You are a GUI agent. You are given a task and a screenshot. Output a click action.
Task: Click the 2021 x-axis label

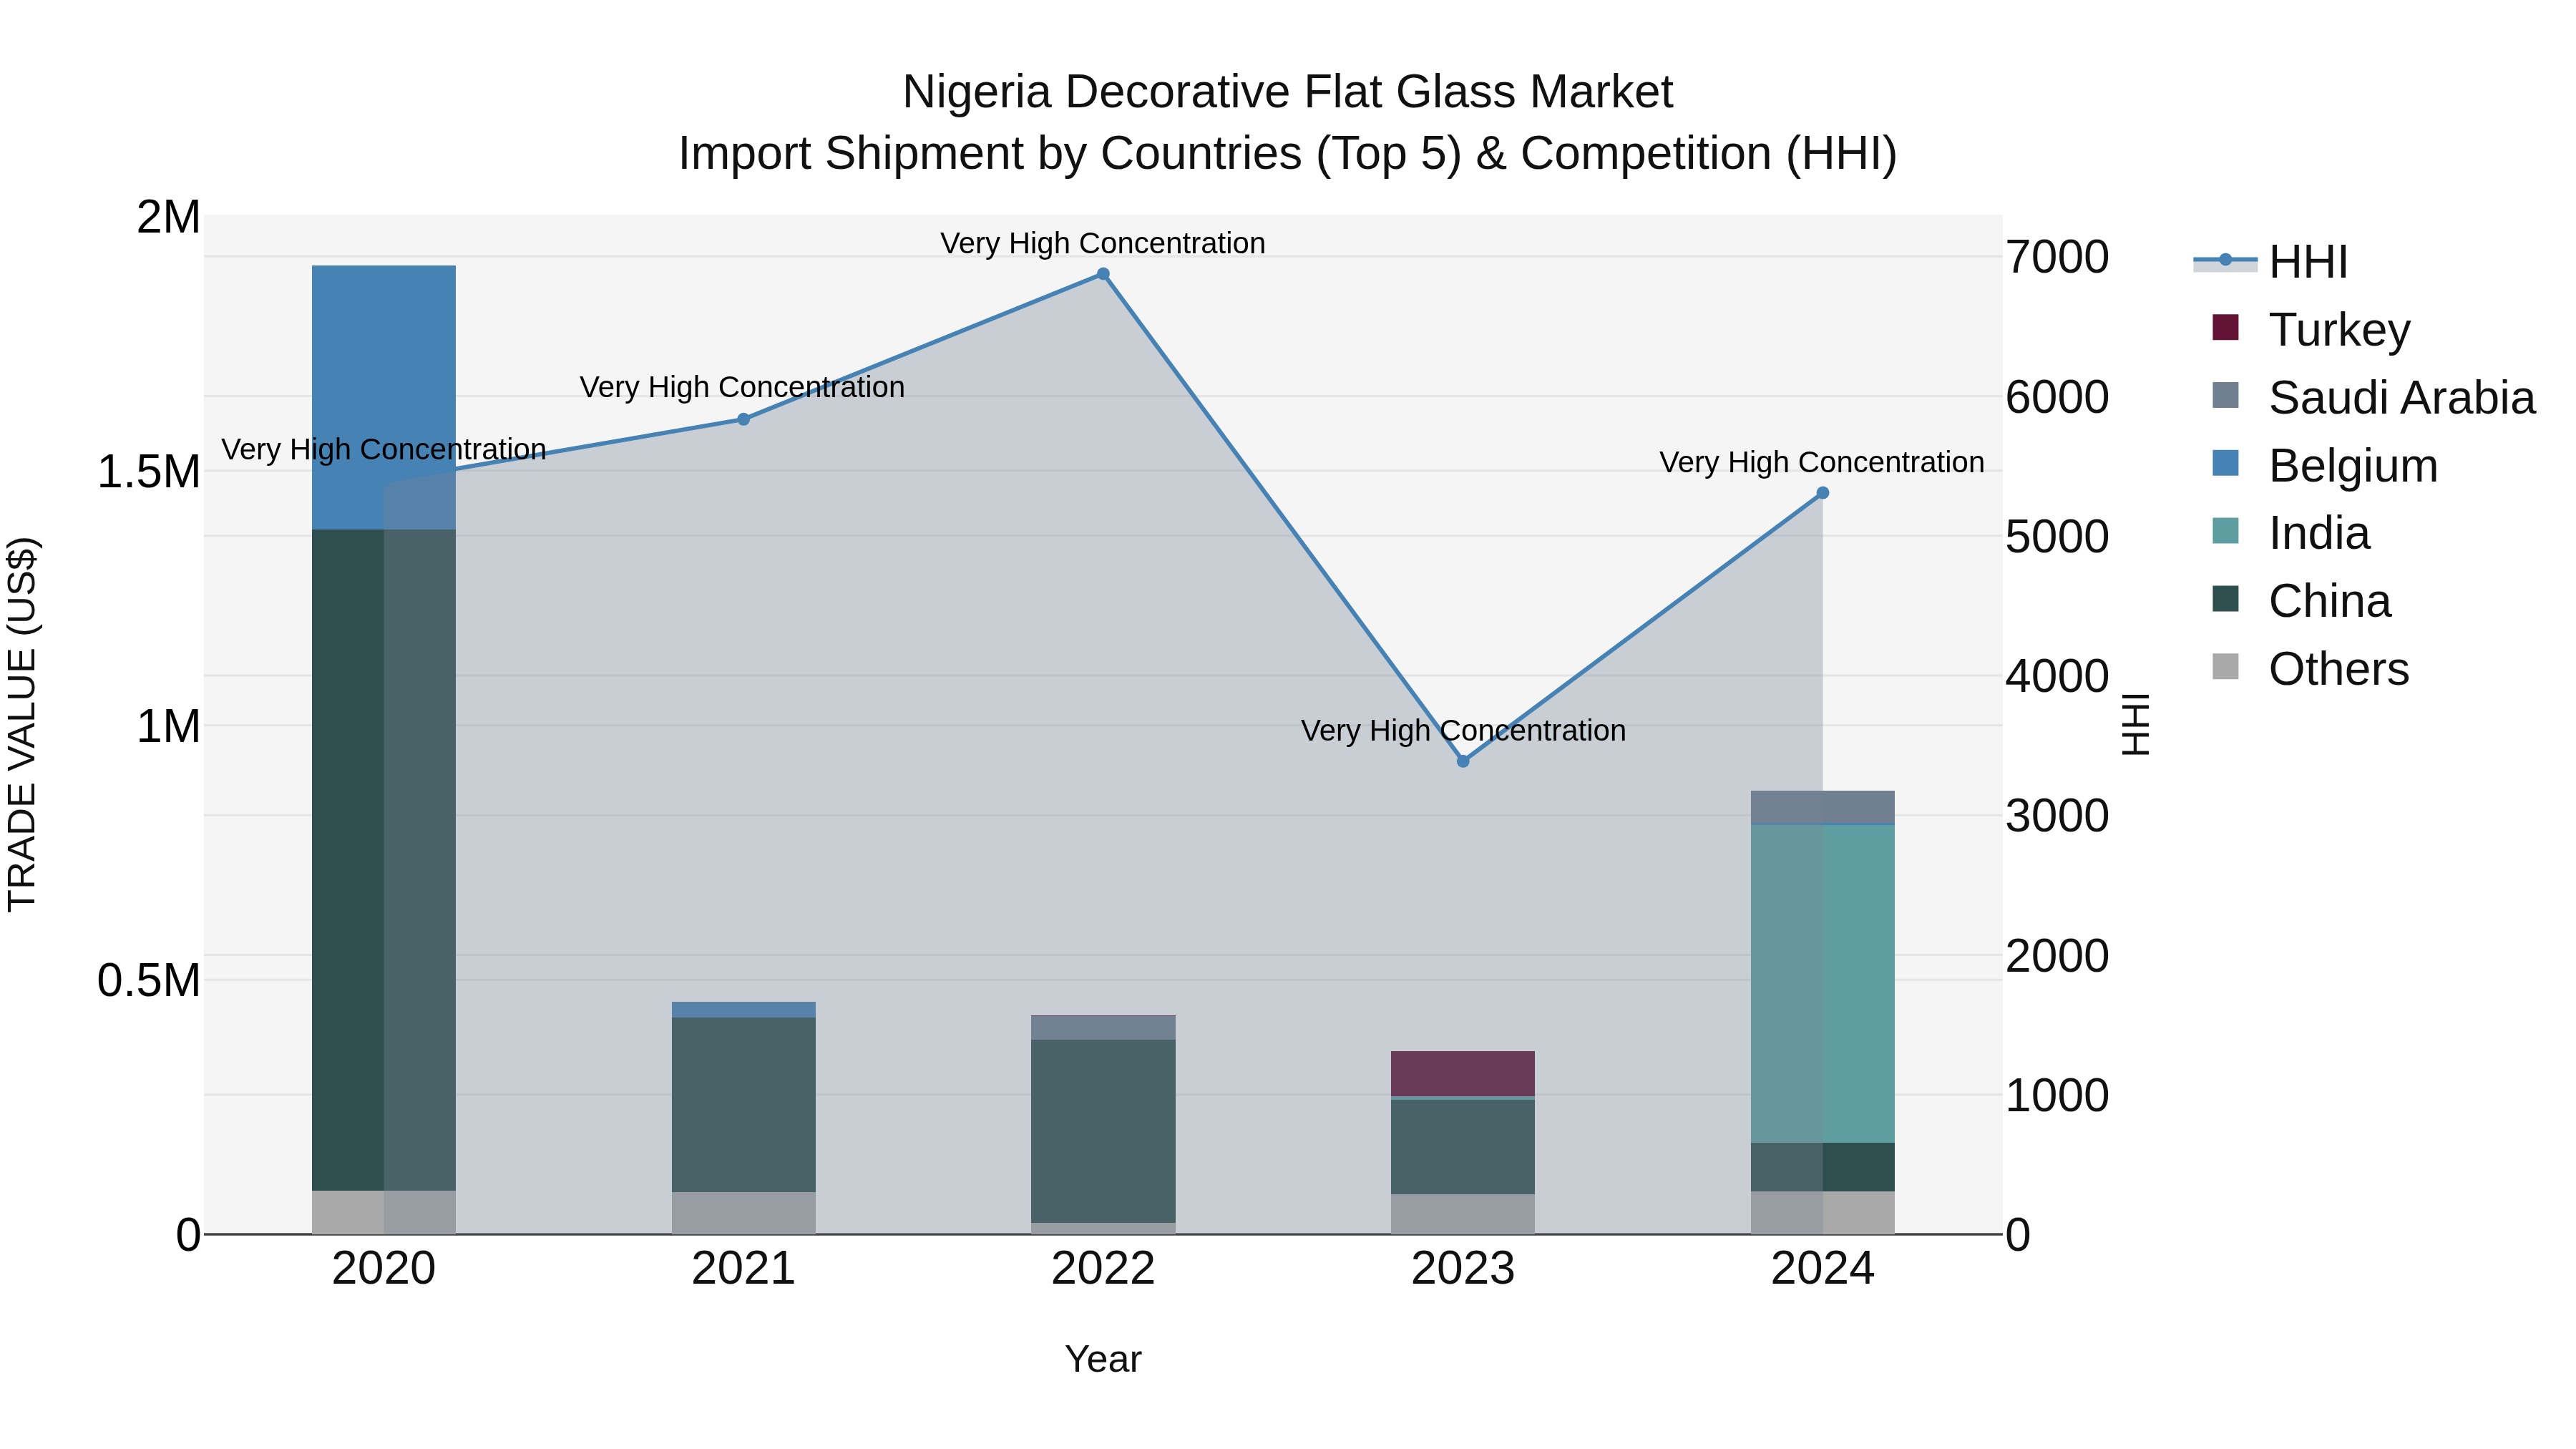click(x=743, y=1269)
